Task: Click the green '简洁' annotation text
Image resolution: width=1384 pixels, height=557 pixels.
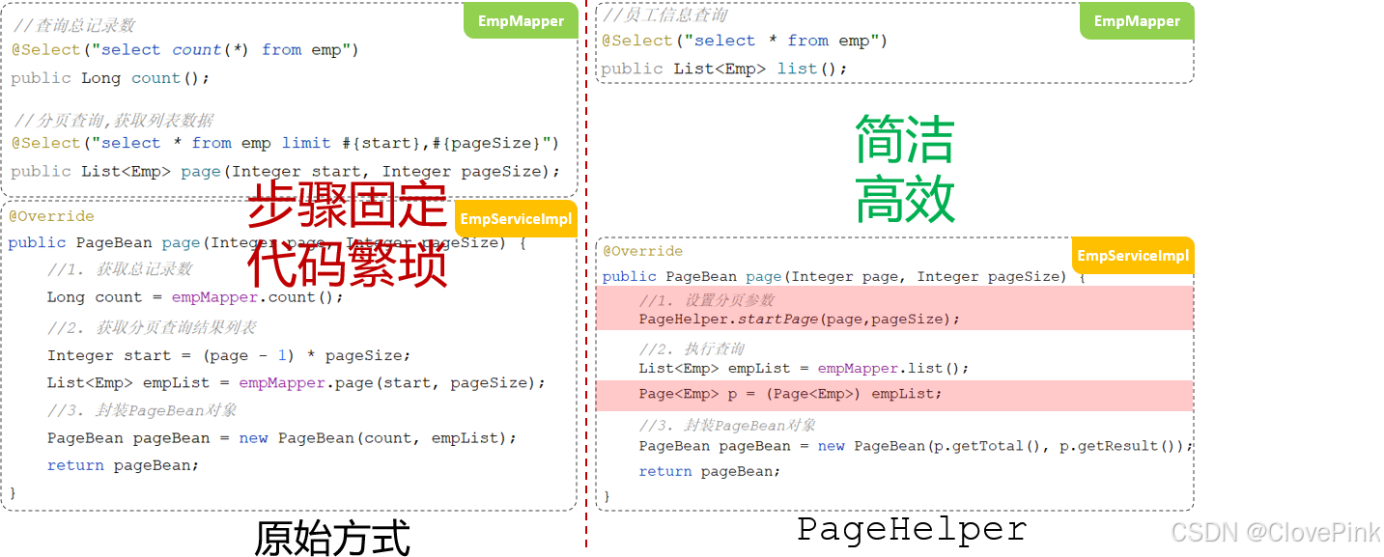Action: (904, 140)
